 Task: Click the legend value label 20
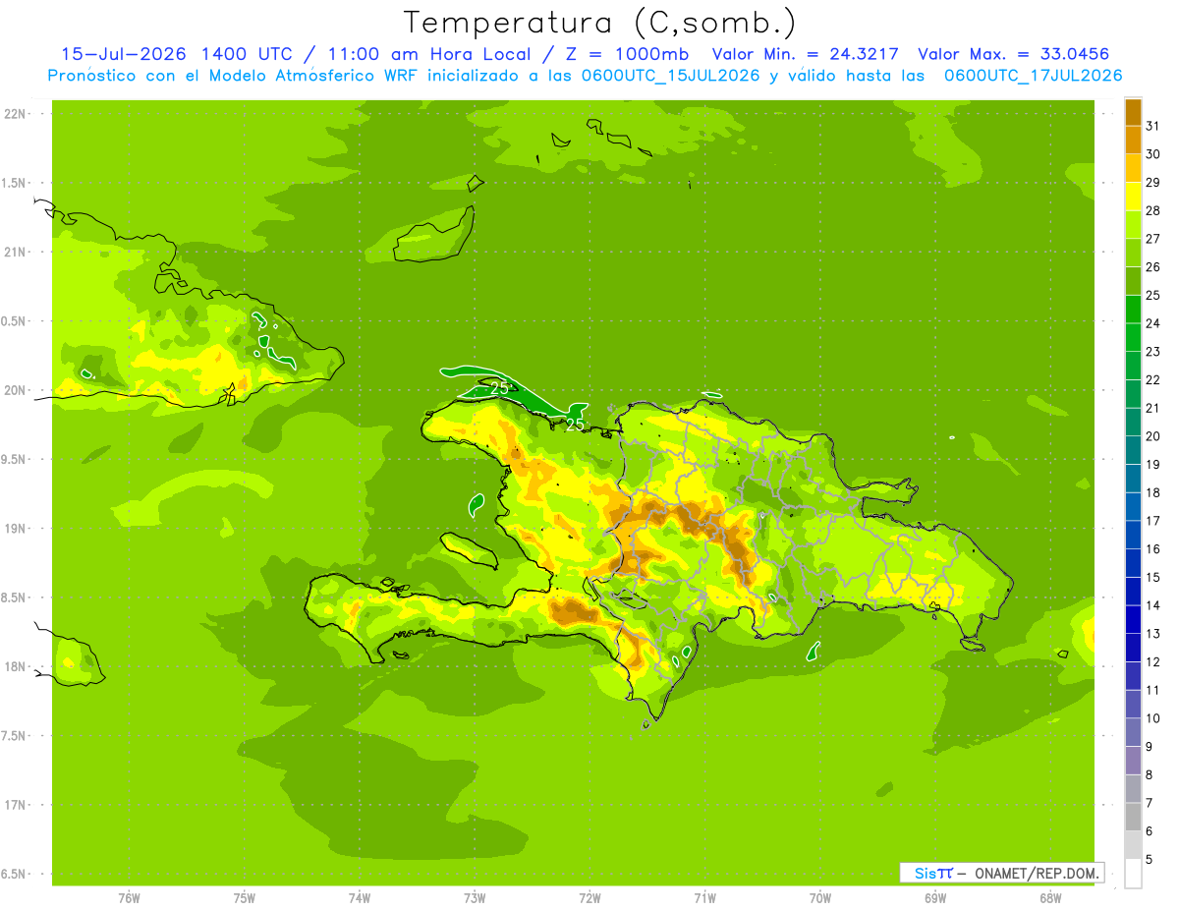(x=1153, y=436)
